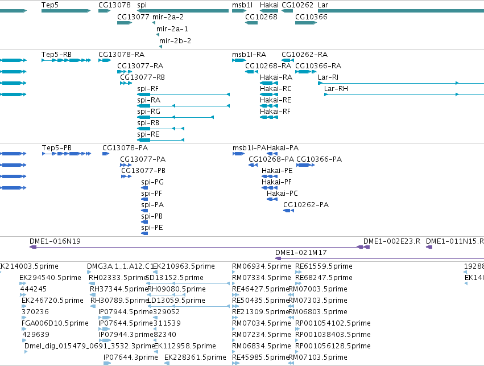
Task: Select the CG10366 gene label
Action: [x=311, y=17]
